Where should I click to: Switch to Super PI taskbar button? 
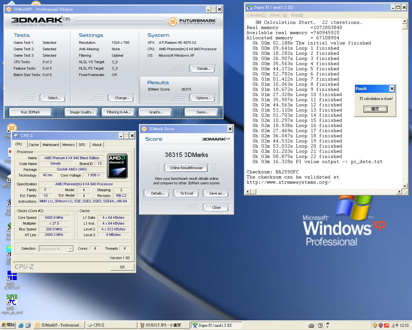[216, 325]
